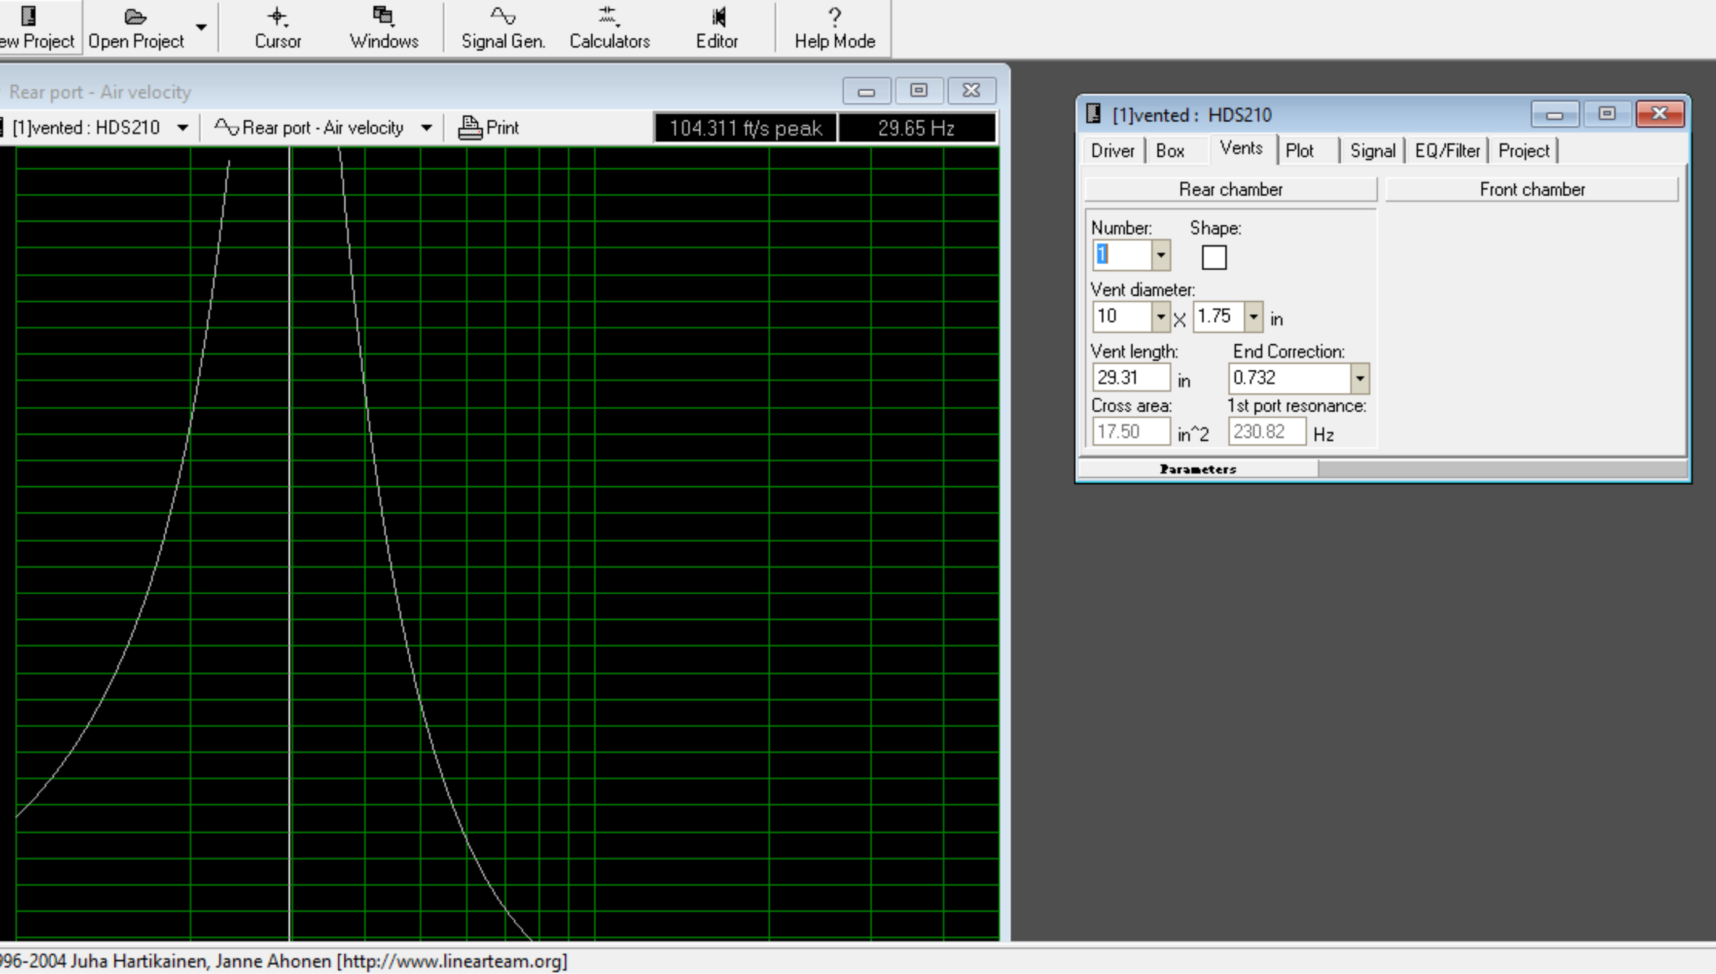Maximize the [1]vented : HDS210 window

pyautogui.click(x=1607, y=114)
